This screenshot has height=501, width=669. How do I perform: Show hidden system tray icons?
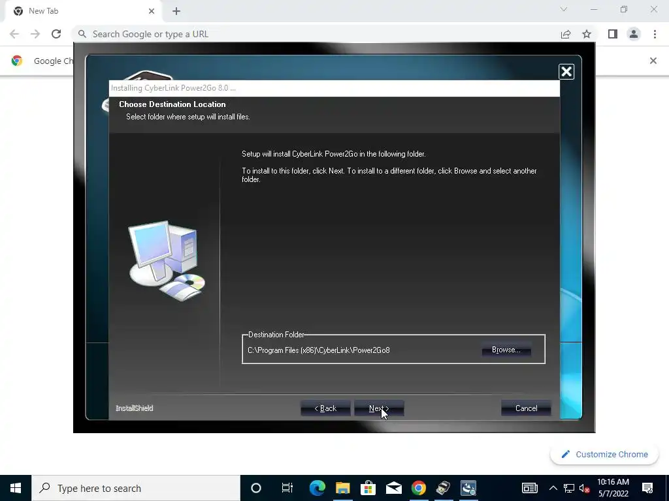553,488
